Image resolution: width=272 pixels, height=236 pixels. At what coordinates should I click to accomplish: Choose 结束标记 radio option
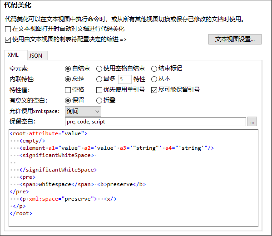154,69
